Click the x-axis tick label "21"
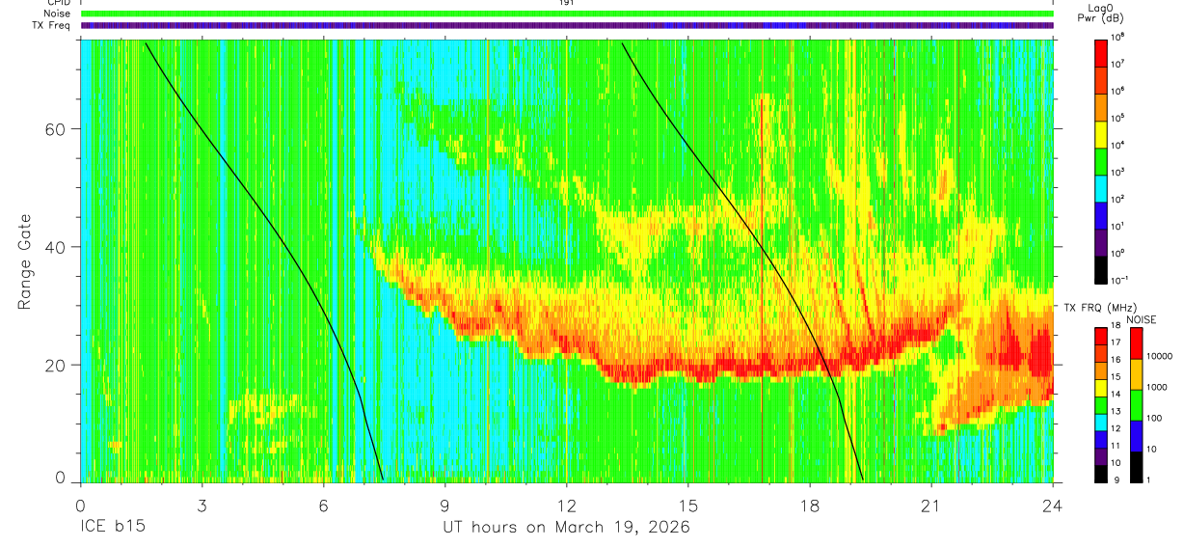 click(x=931, y=506)
